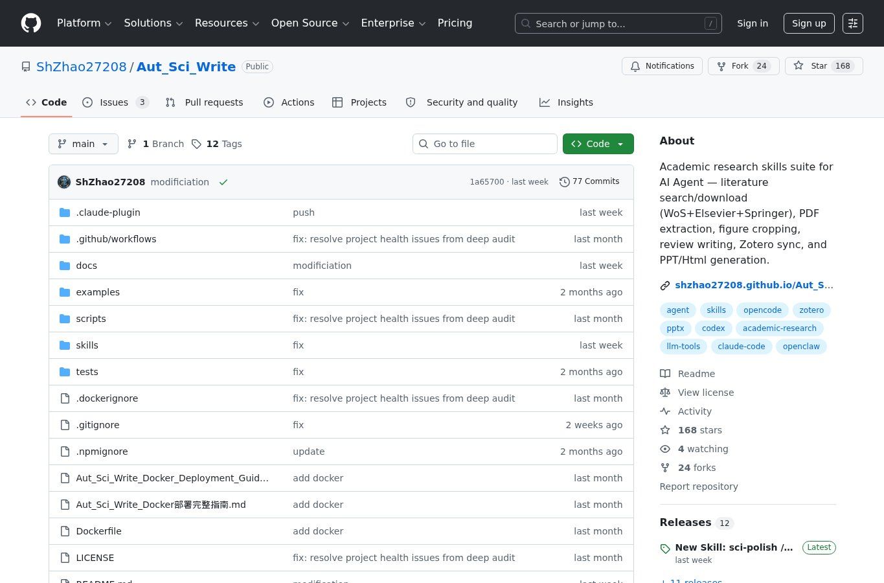Open the main branch selector dropdown
The width and height of the screenshot is (884, 583).
[x=84, y=144]
